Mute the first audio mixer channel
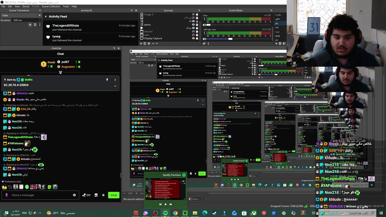386x217 pixels. click(x=204, y=25)
